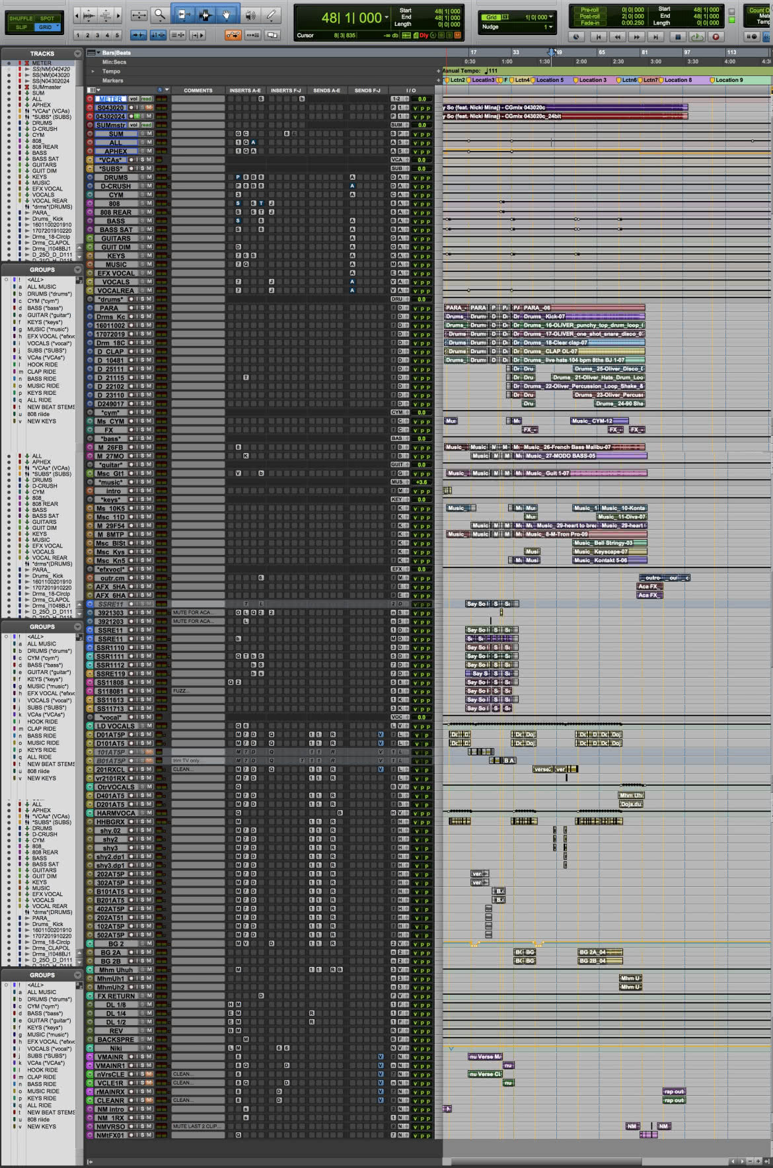The image size is (773, 1168).
Task: Select the Trim tool
Action: (x=182, y=15)
